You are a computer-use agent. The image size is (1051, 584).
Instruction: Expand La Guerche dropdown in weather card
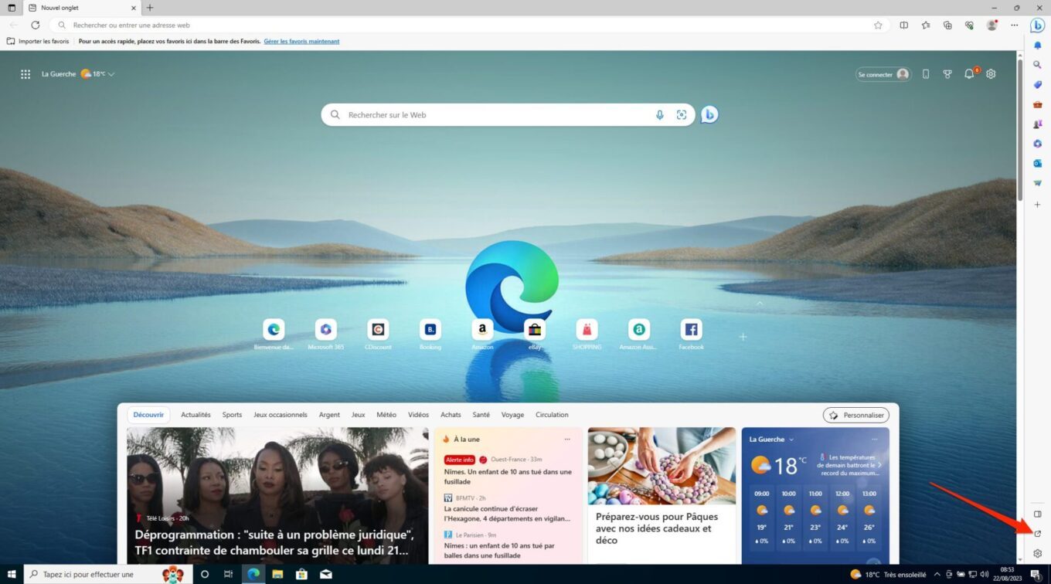pos(791,440)
